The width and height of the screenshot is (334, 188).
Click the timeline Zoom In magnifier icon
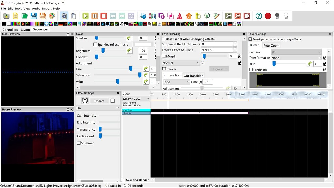[x=228, y=16]
